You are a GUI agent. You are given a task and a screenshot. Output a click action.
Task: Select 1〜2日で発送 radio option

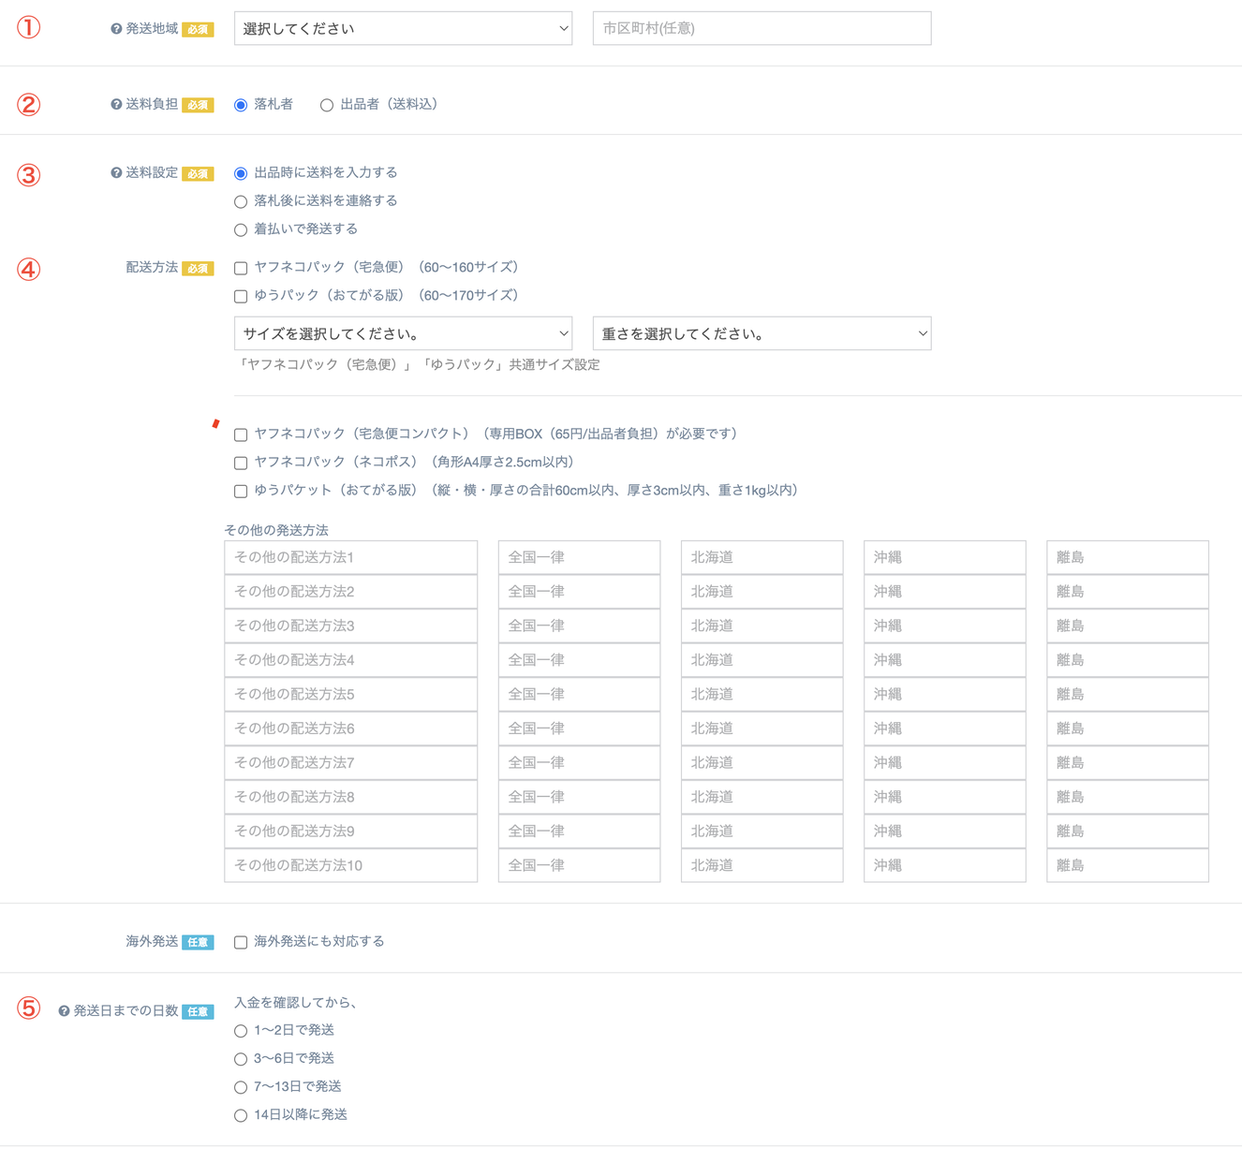tap(241, 1031)
